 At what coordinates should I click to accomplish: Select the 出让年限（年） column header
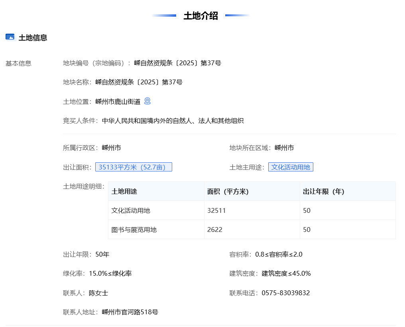click(x=323, y=191)
